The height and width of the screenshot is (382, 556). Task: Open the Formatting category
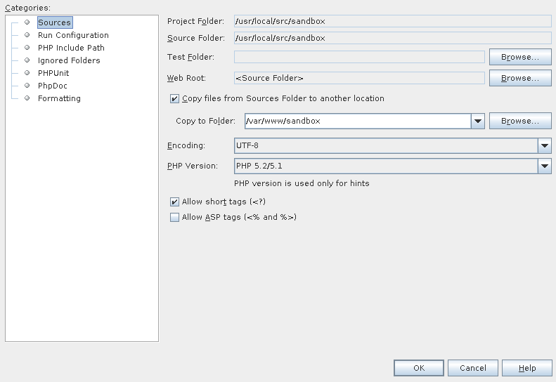59,98
